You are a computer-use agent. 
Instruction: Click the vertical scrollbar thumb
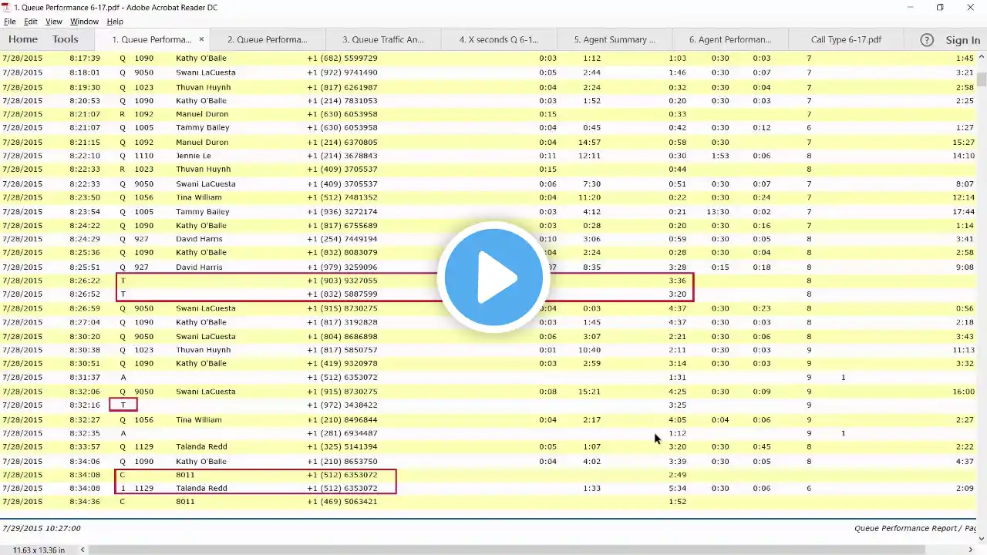point(982,79)
